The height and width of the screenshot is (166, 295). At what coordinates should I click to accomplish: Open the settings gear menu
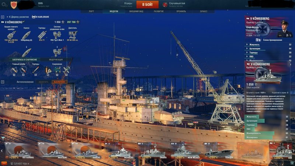(4, 5)
